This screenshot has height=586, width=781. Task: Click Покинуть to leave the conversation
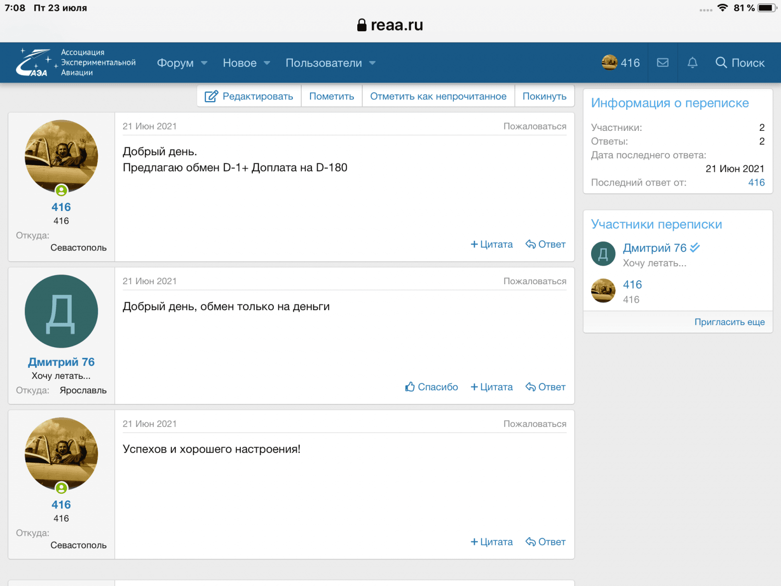544,96
